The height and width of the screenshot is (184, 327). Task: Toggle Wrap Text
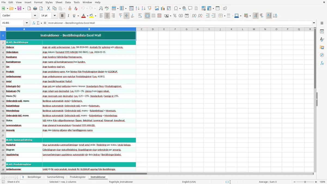pos(140,16)
